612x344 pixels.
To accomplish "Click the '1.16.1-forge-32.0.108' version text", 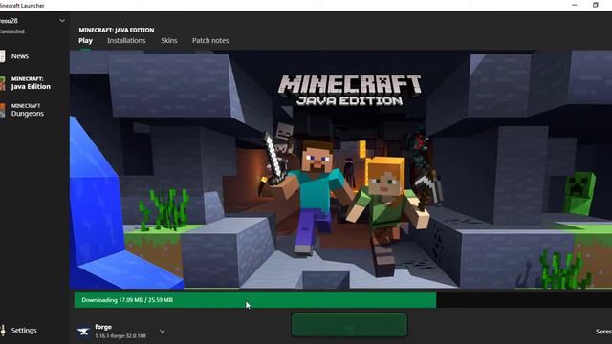I will (x=120, y=335).
